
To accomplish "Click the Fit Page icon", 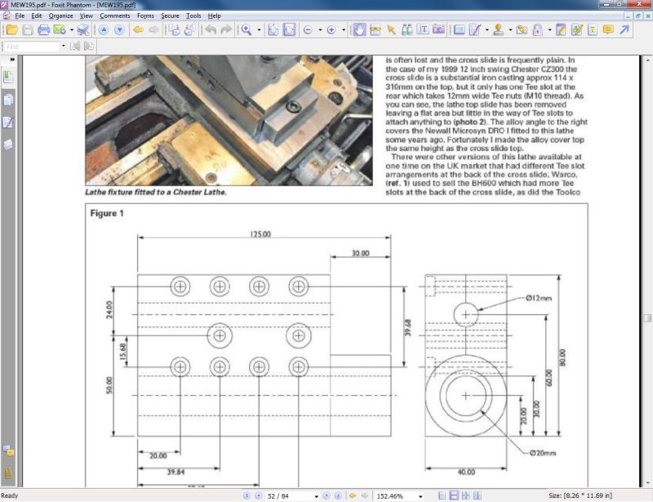I will [x=273, y=30].
